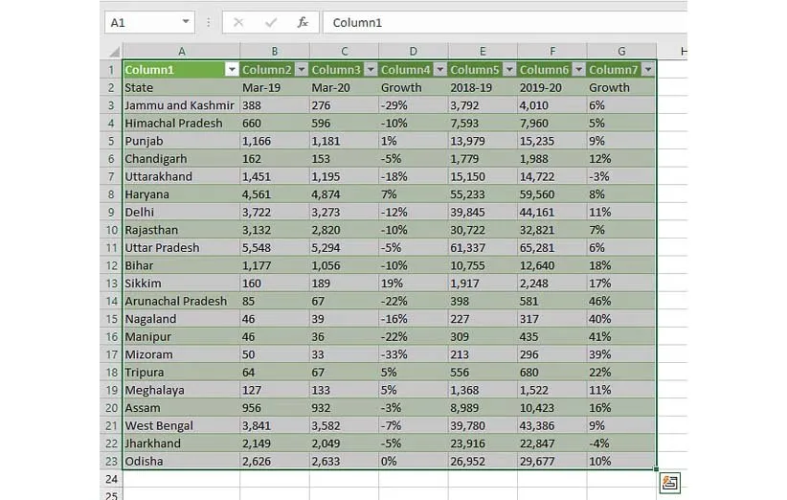Open the Quick Analysis icon below the table
787x500 pixels.
(669, 483)
